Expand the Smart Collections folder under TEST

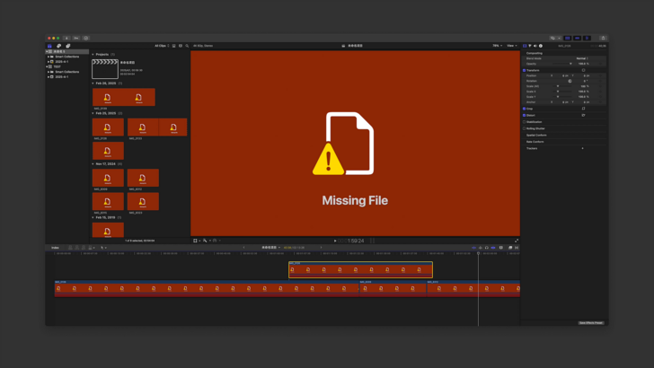tap(49, 72)
